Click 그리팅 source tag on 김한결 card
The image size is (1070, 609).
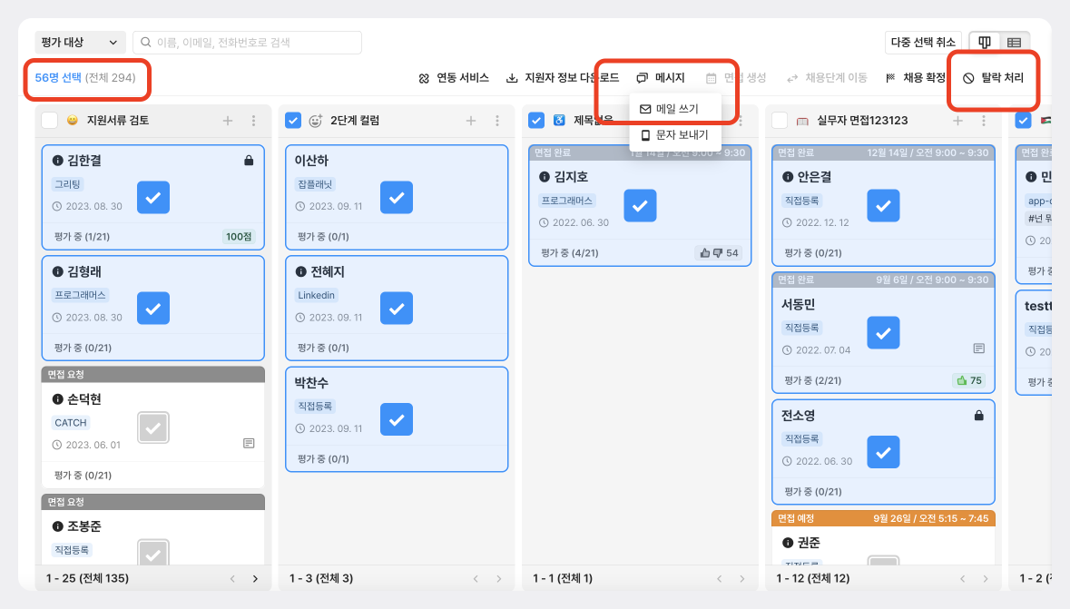tap(67, 184)
